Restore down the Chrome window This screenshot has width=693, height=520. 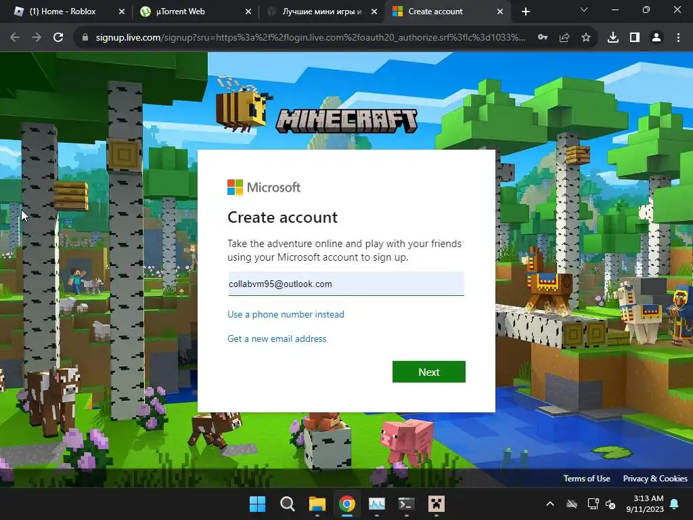[x=646, y=9]
